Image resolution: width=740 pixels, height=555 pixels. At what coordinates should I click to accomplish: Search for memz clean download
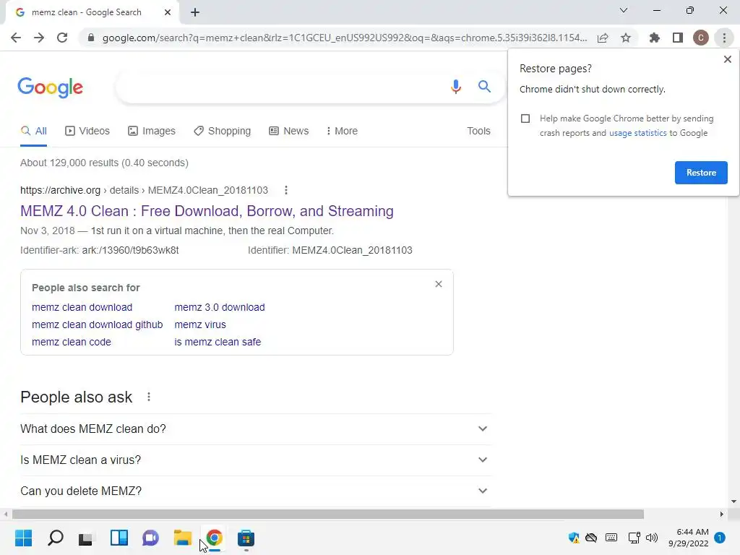pyautogui.click(x=82, y=307)
